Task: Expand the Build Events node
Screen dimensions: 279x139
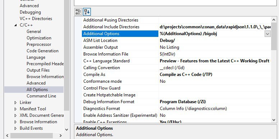Action: click(15, 128)
